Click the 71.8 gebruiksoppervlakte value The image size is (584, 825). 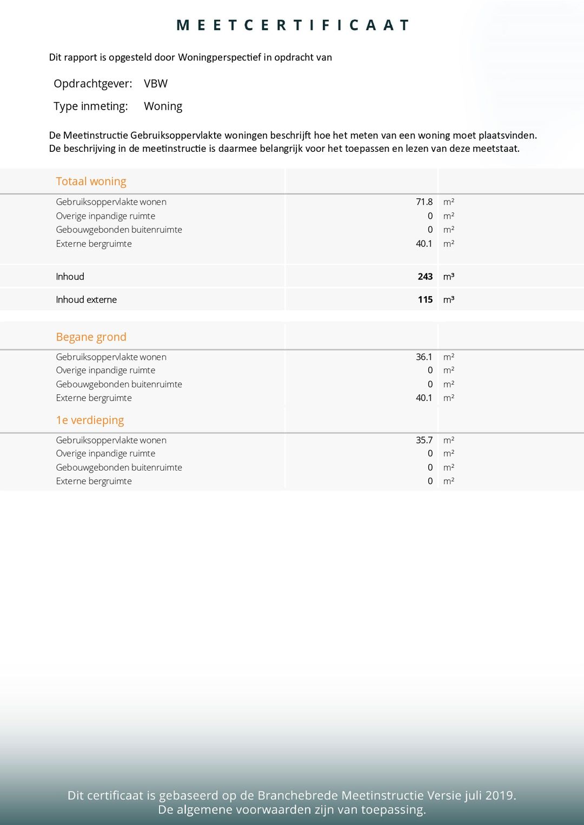424,202
